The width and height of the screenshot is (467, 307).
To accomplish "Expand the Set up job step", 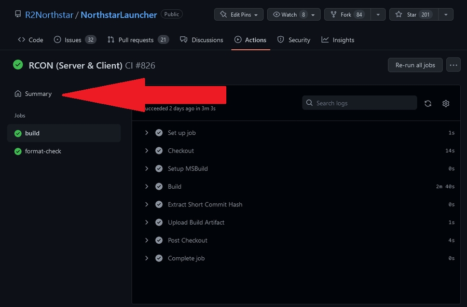I will point(147,133).
